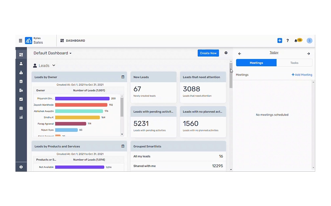Image resolution: width=331 pixels, height=206 pixels.
Task: Switch to the Tasks tab
Action: click(294, 63)
